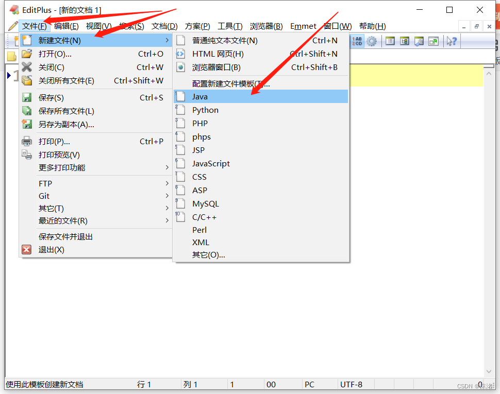Open preferences via the gear toolbar icon
This screenshot has width=500, height=394.
[x=372, y=41]
